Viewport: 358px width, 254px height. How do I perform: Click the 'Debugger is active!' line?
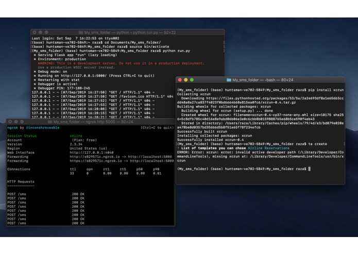pyautogui.click(x=58, y=84)
